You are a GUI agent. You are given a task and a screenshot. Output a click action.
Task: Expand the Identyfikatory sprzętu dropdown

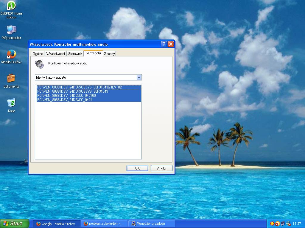point(139,77)
